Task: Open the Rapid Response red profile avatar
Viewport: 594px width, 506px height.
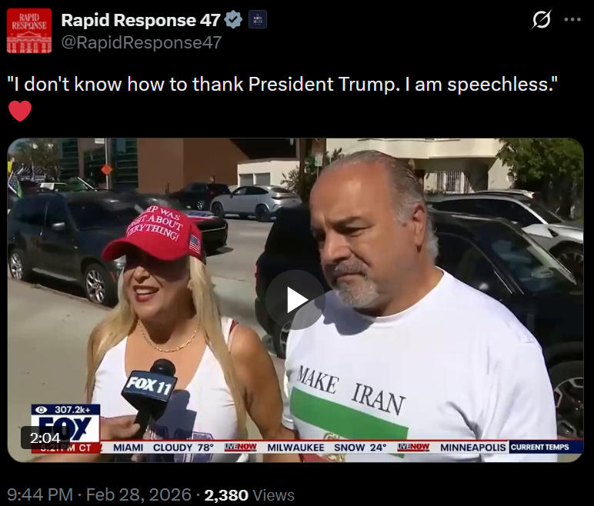Action: [x=29, y=31]
